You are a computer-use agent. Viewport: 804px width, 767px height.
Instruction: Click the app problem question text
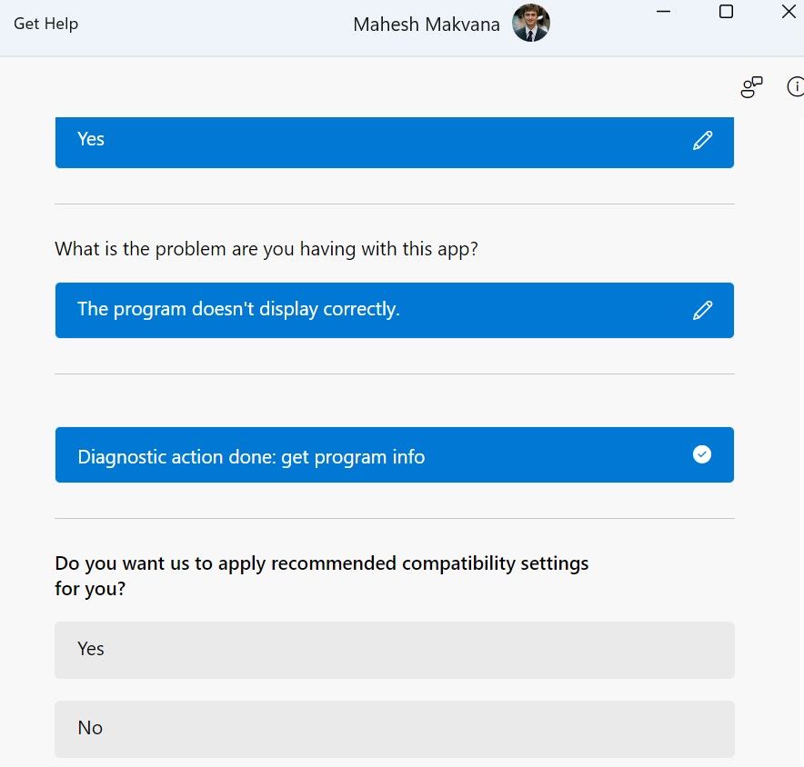[266, 248]
